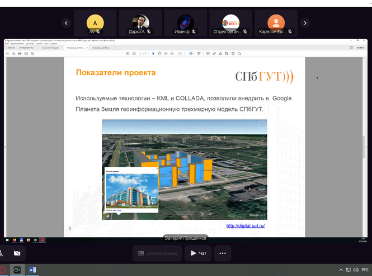372x276 pixels.
Task: Click the Демонстрация screen share button
Action: [157, 253]
